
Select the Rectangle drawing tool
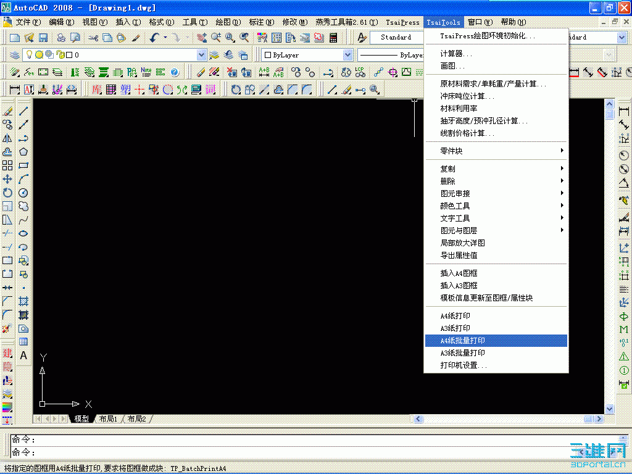(23, 165)
